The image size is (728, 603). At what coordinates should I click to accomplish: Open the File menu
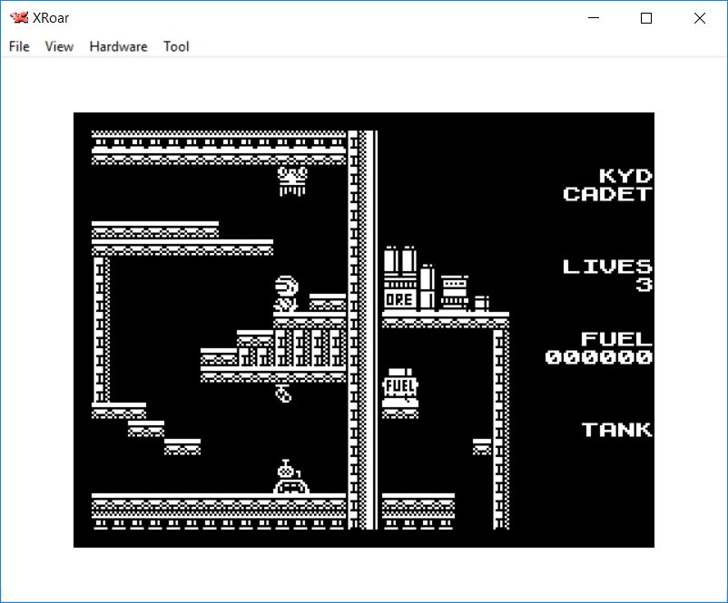tap(19, 46)
